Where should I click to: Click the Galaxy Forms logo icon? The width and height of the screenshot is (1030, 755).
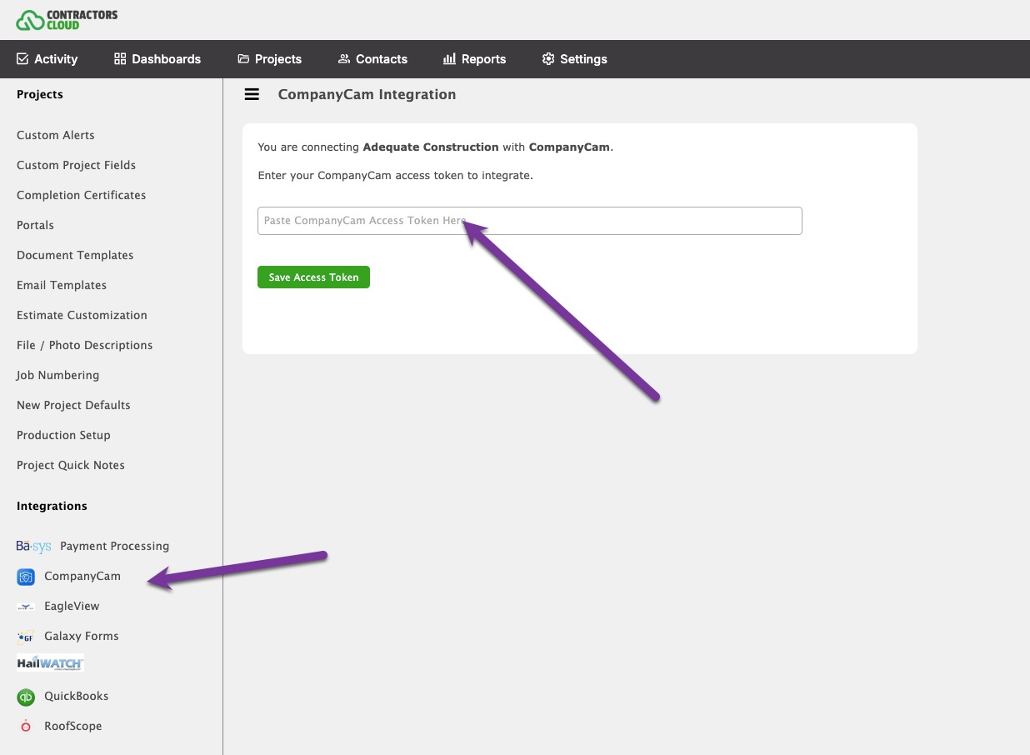pos(26,637)
